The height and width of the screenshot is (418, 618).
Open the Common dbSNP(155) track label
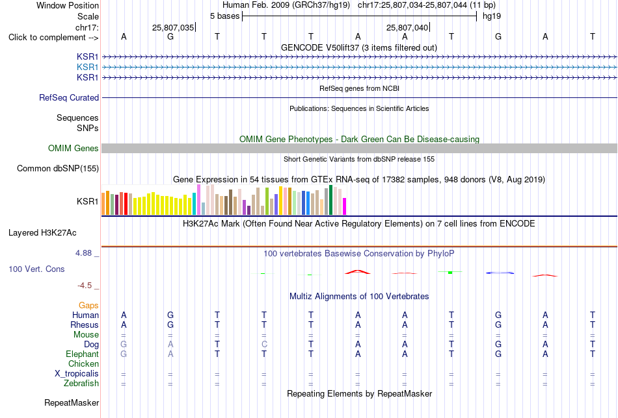tap(57, 168)
